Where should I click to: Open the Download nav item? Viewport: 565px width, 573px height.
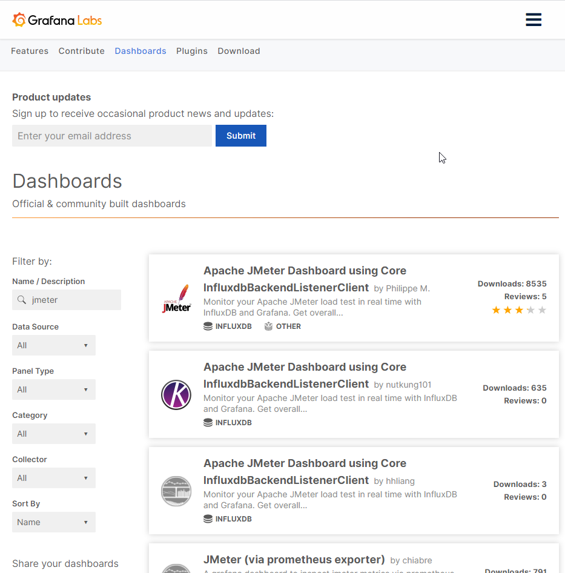(x=239, y=51)
